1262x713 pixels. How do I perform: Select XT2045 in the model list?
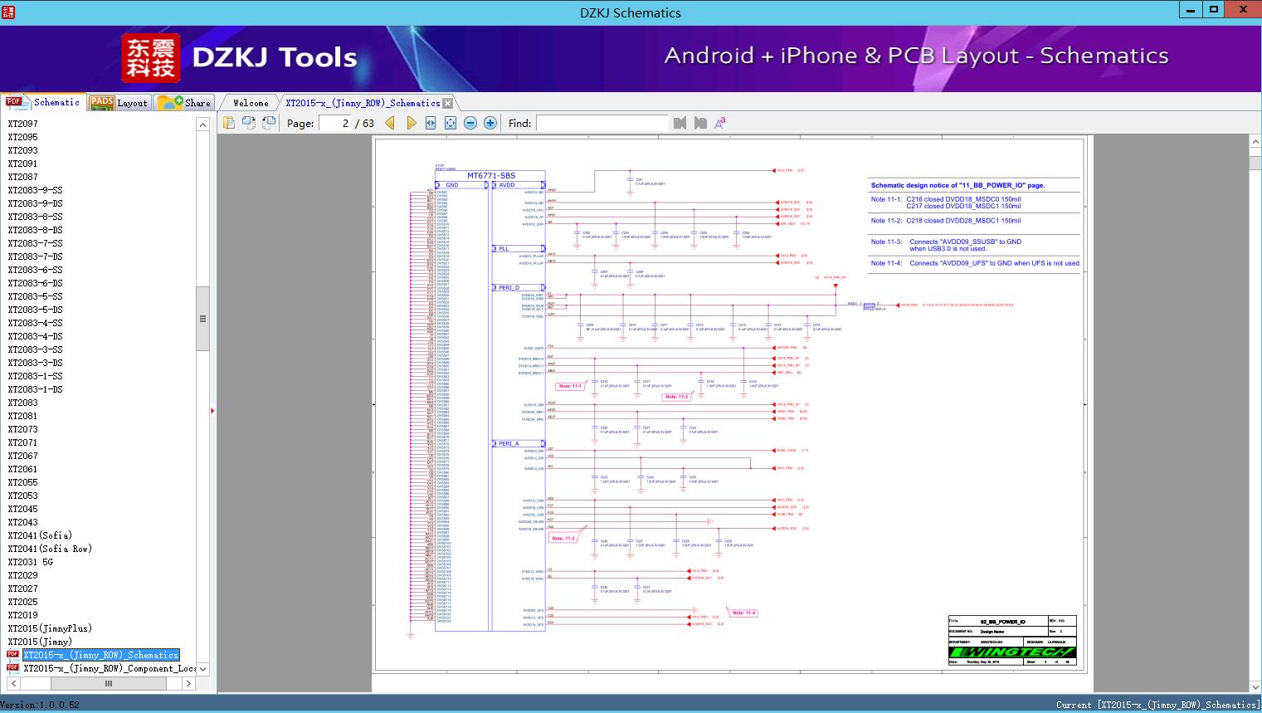click(x=23, y=509)
